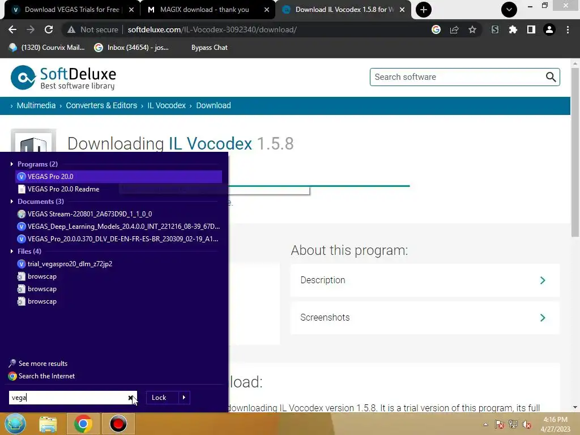This screenshot has width=580, height=435.
Task: Open VEGAS_Pro_20.0.0.370 installer result
Action: [x=118, y=239]
